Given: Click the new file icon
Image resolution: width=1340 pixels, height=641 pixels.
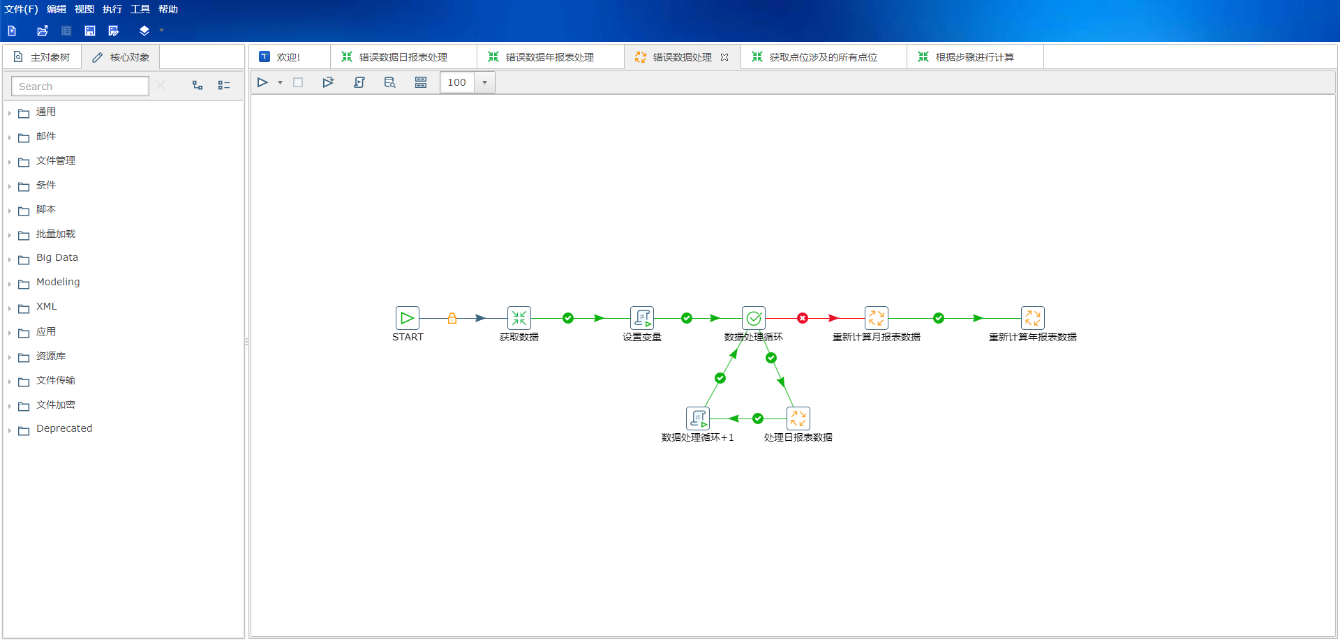Looking at the screenshot, I should (x=12, y=31).
